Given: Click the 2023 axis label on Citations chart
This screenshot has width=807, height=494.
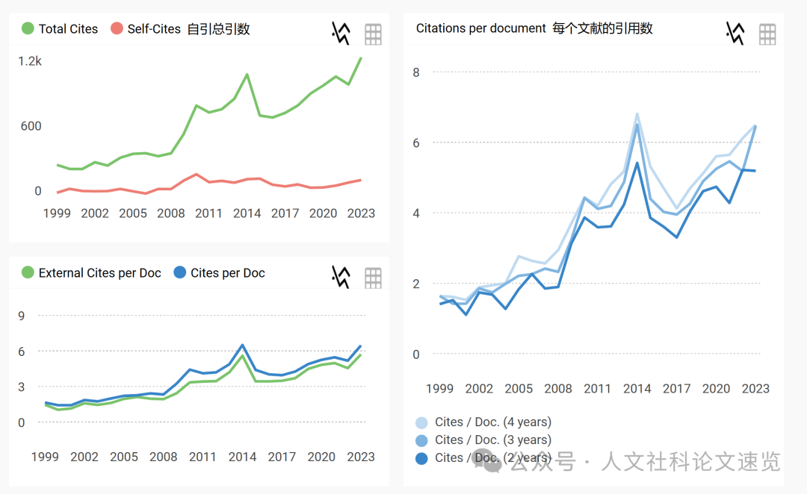Looking at the screenshot, I should click(755, 389).
